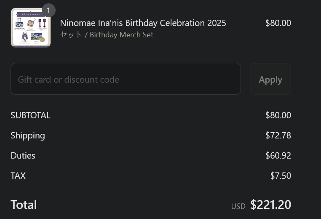321x219 pixels.
Task: Click the $221.20 total amount
Action: coord(270,204)
